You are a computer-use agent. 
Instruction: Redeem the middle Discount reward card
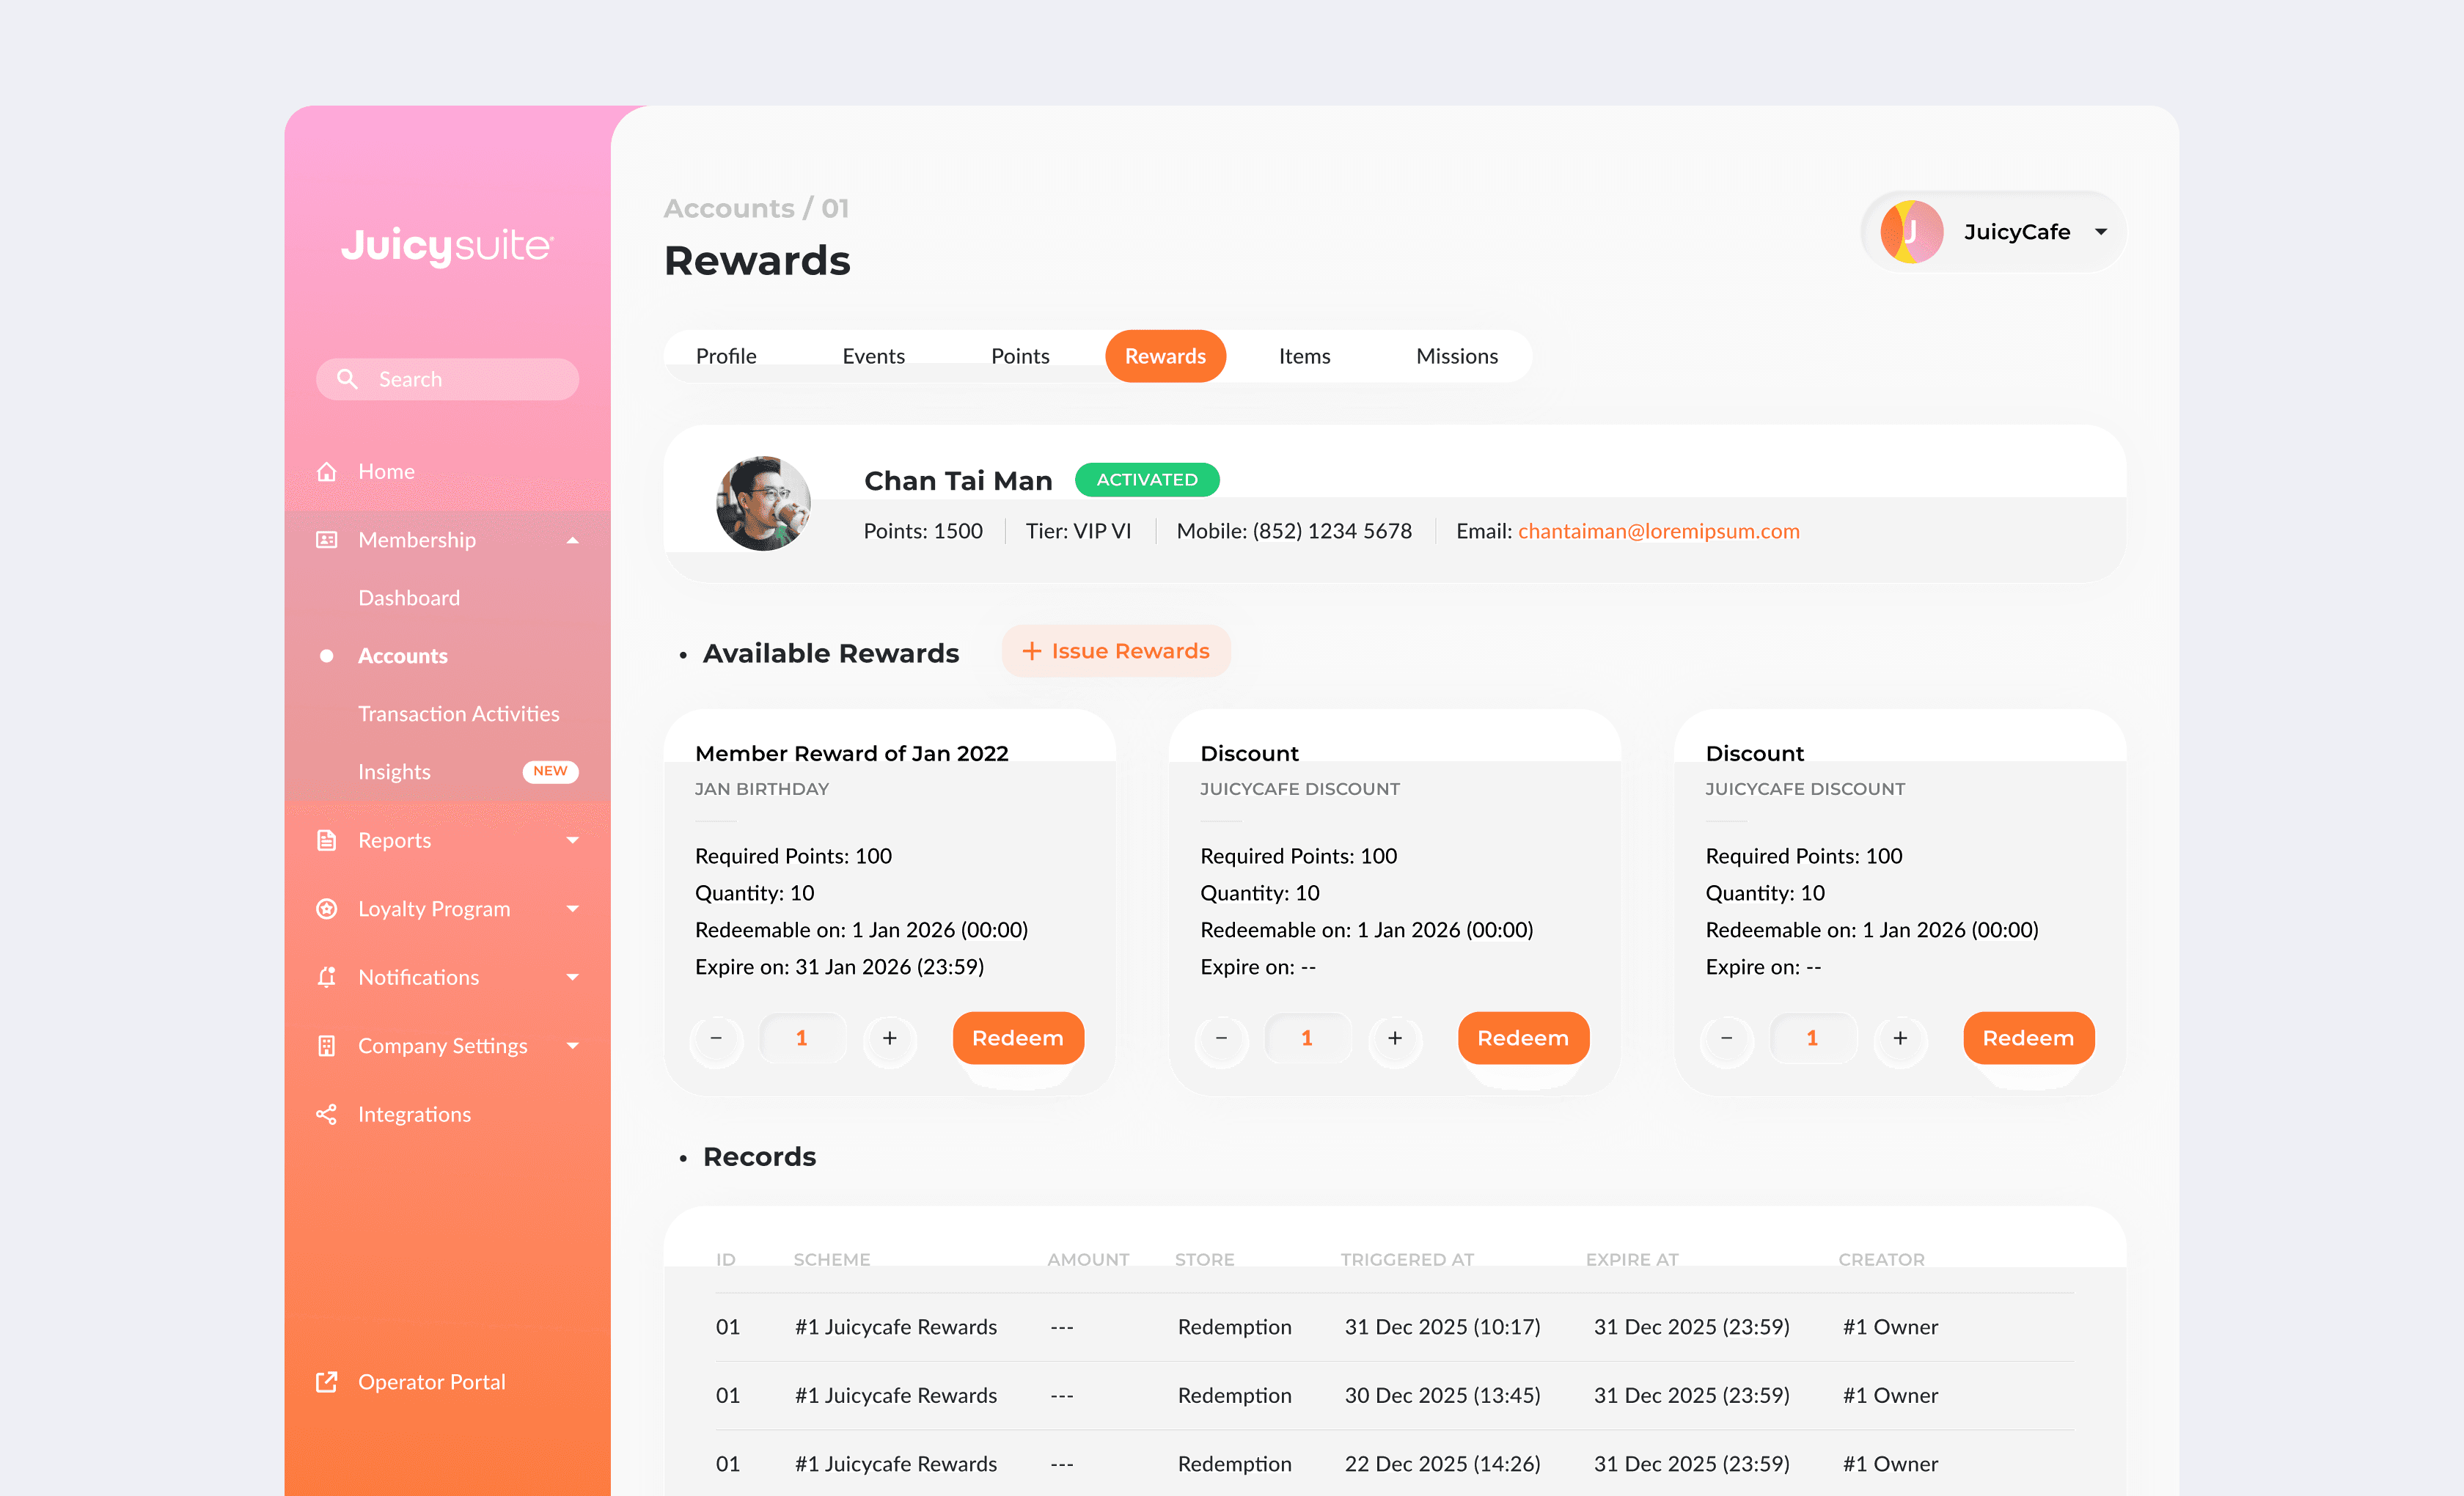[x=1523, y=1038]
